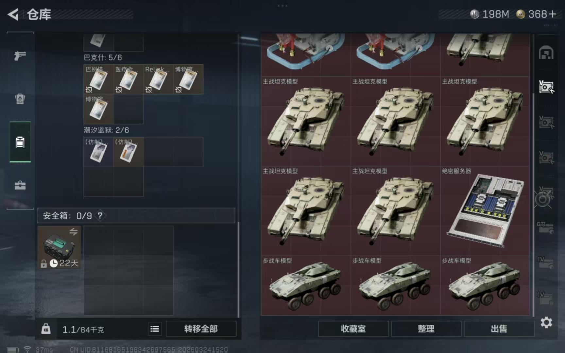Open the list view icon beside 转移全部
The height and width of the screenshot is (353, 565).
coord(155,329)
